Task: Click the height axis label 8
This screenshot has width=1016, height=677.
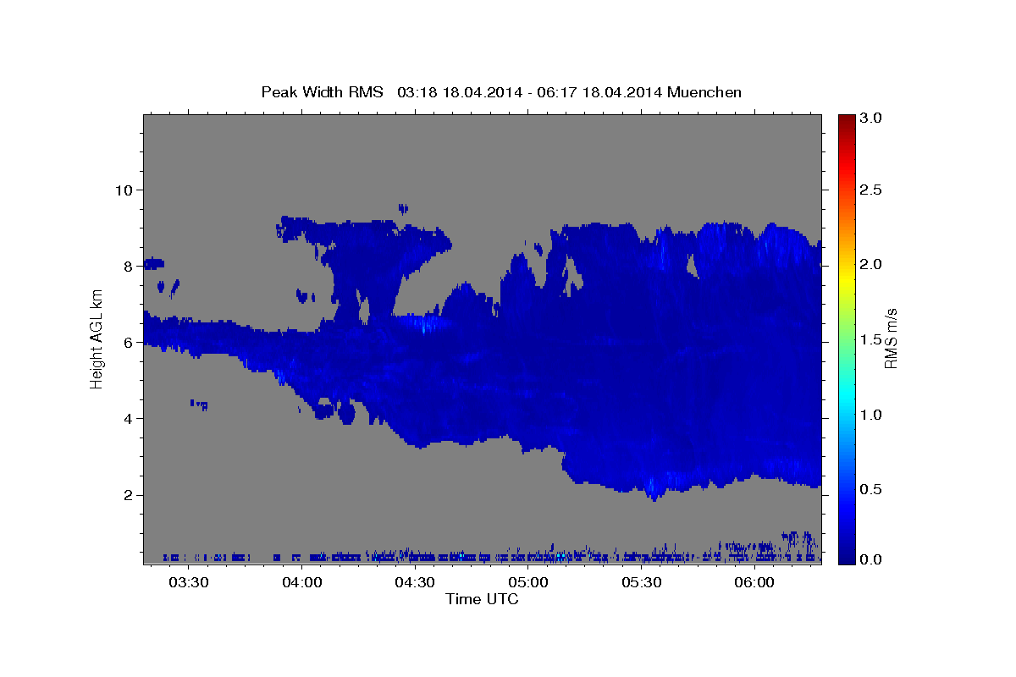Action: click(x=127, y=266)
